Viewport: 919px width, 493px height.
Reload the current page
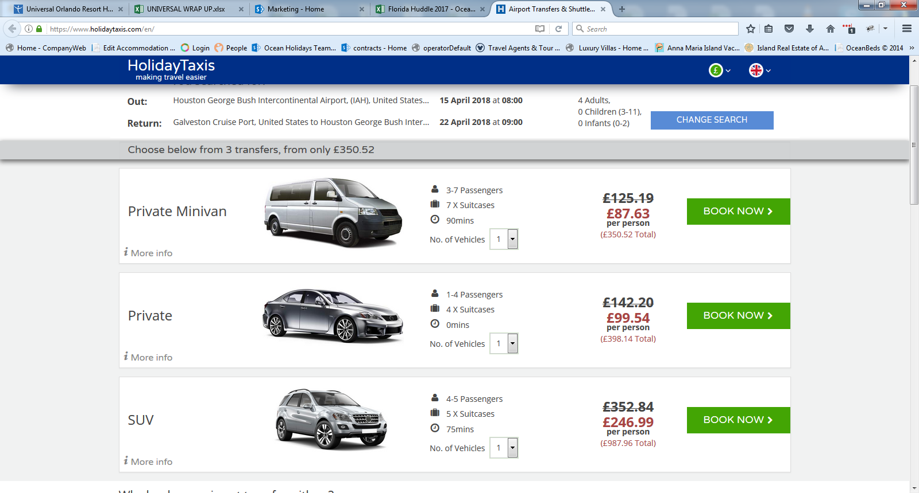point(558,29)
